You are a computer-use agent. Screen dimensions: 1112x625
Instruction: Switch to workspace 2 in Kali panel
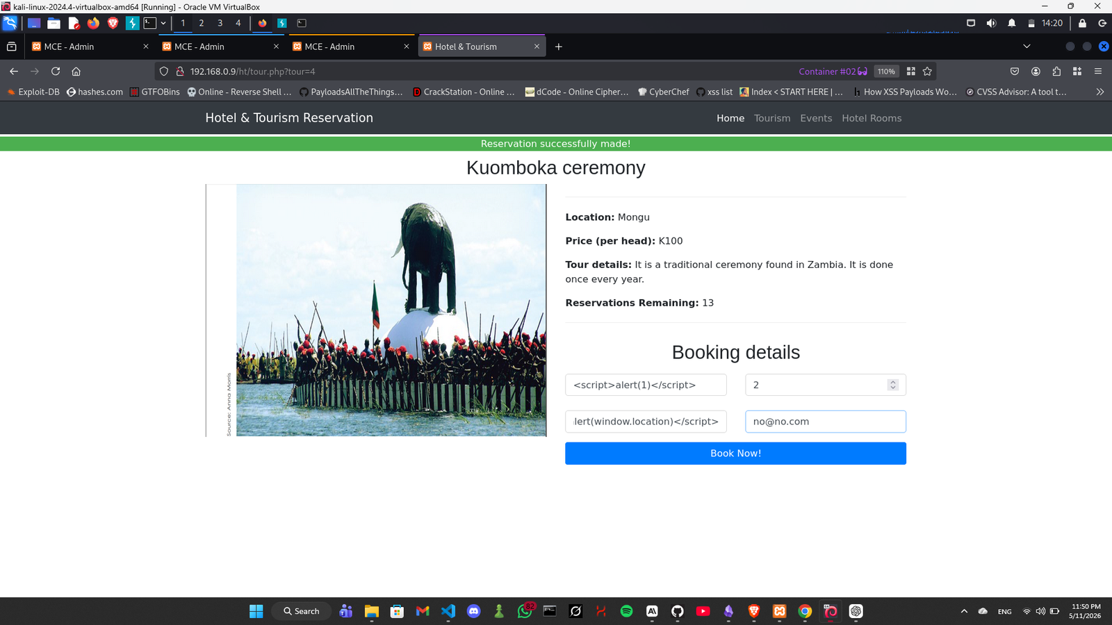(202, 23)
